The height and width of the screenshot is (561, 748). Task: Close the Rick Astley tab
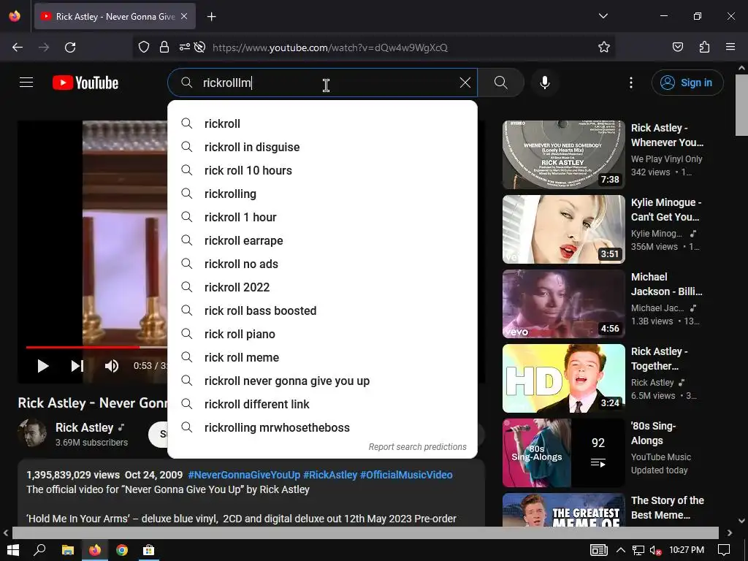point(184,17)
